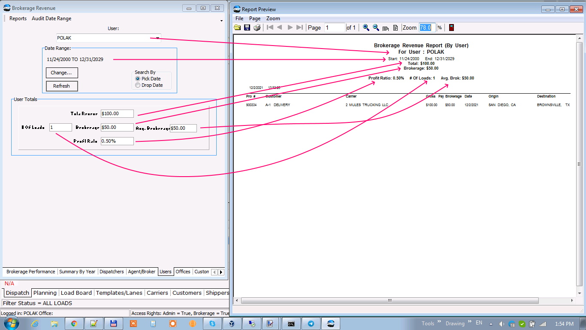
Task: Open the Audit Date Range menu
Action: 51,18
